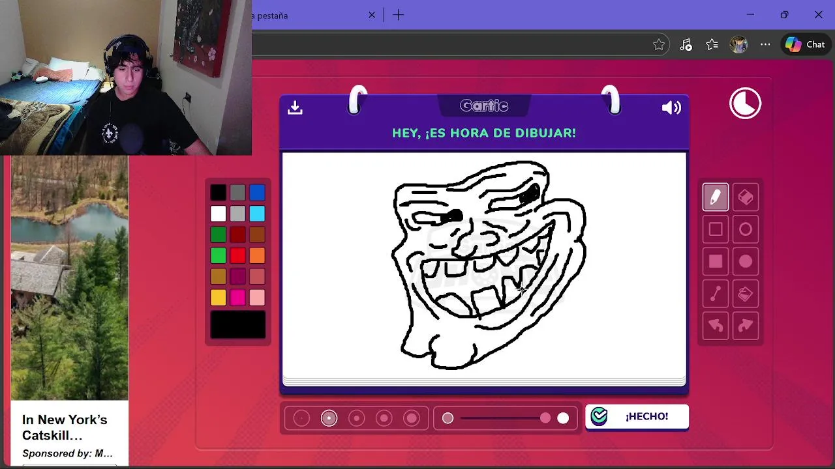The width and height of the screenshot is (835, 469).
Task: Pick the white color swatch
Action: tap(219, 214)
